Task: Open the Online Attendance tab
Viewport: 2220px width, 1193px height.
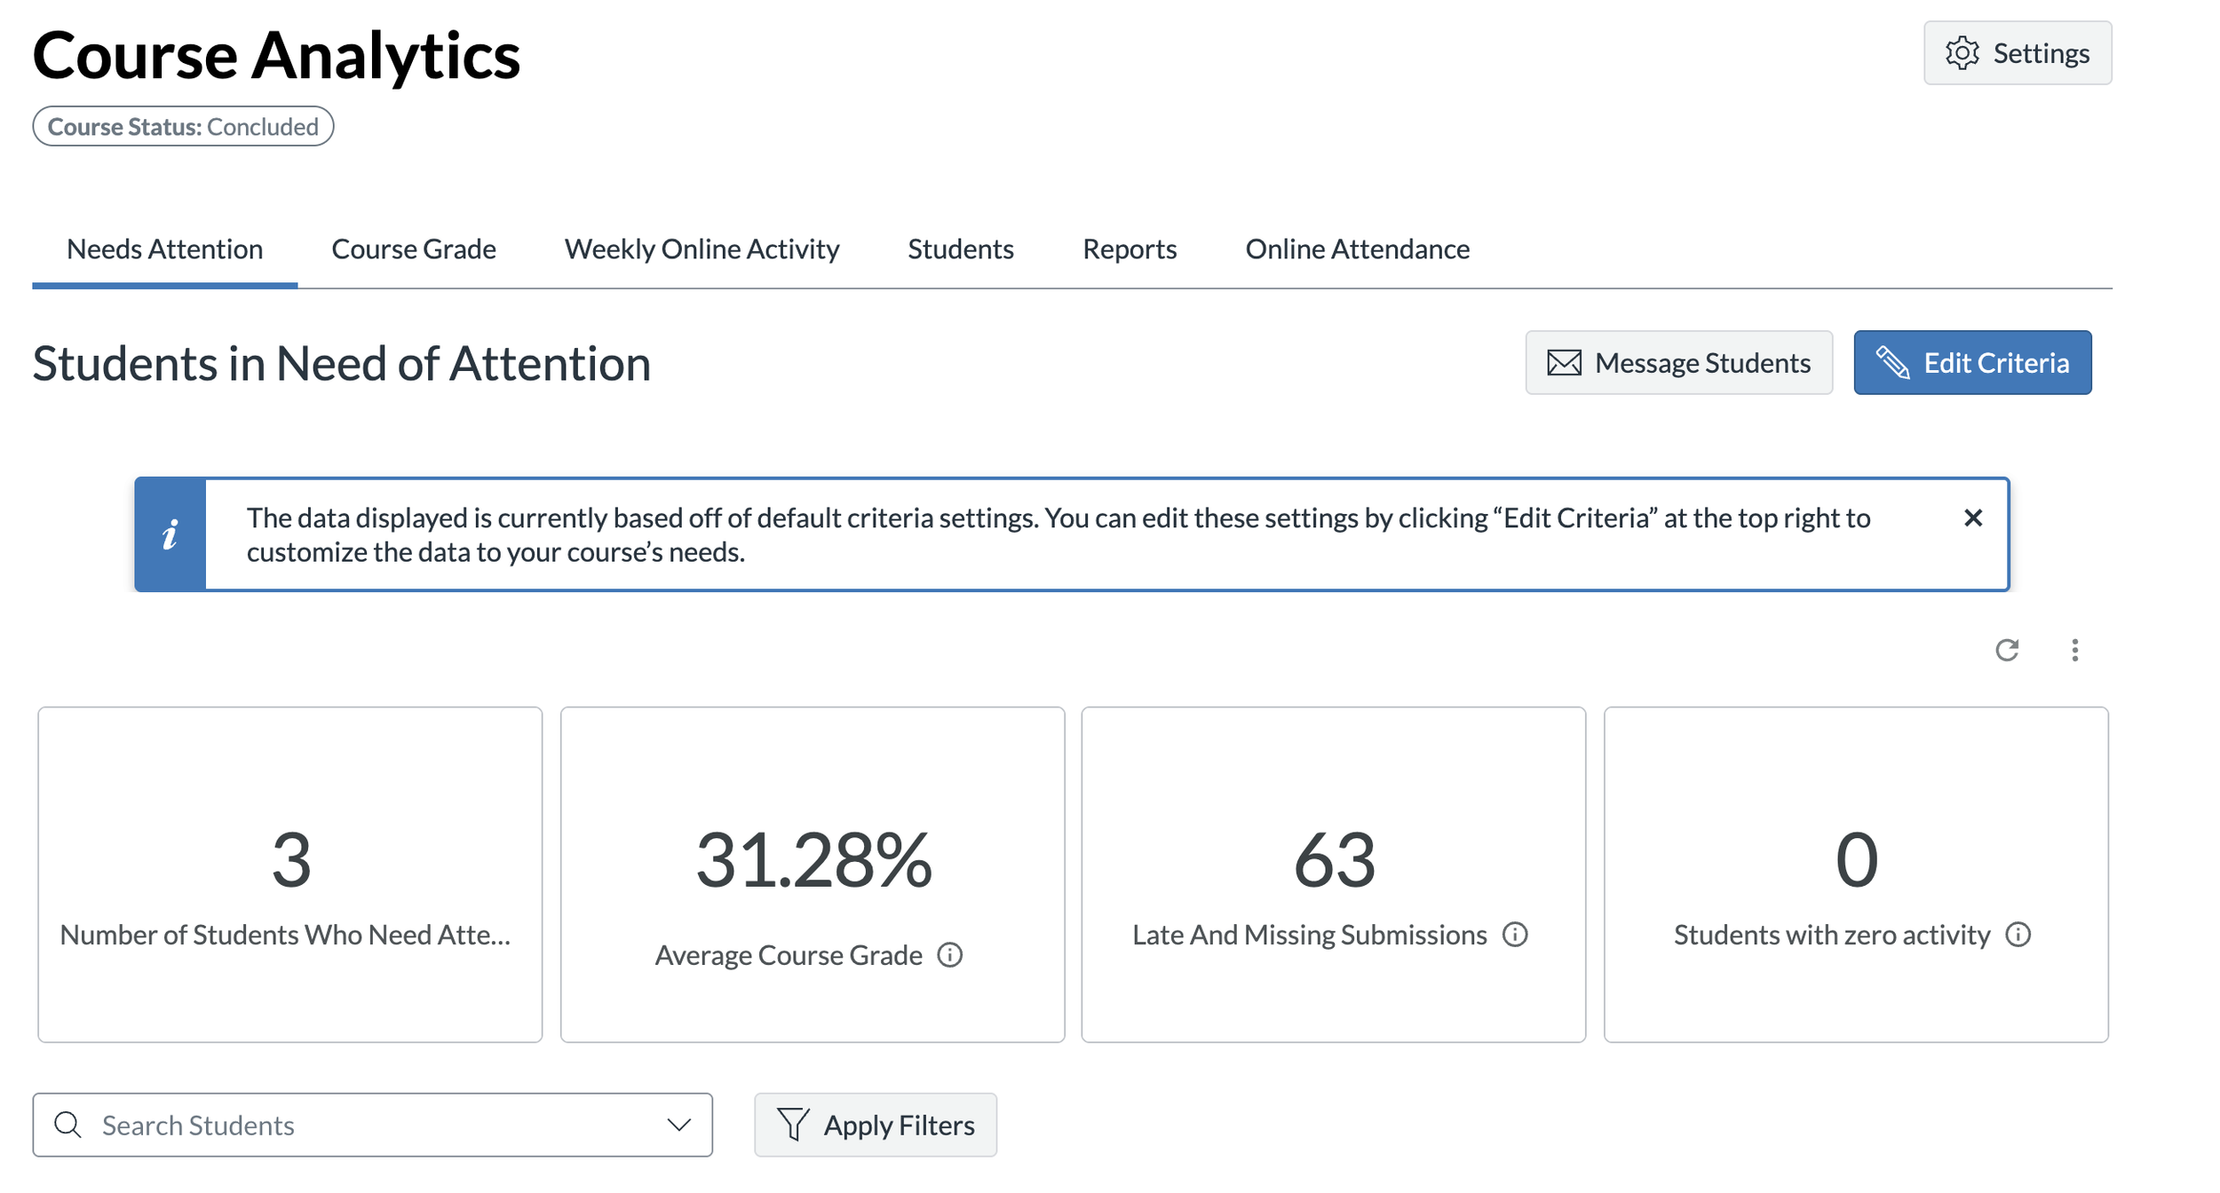Action: (1357, 249)
